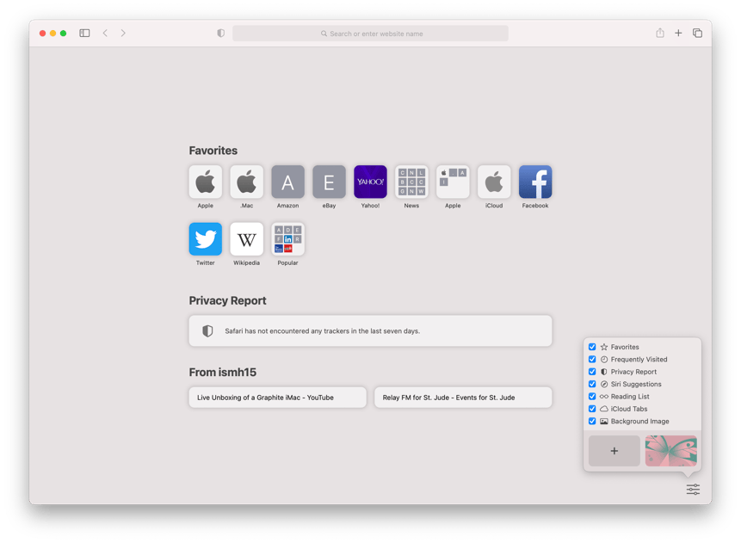Click the start page settings sliders icon

(693, 489)
